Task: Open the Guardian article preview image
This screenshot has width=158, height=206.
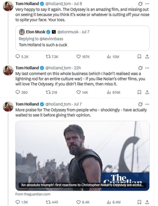Action: (82, 156)
